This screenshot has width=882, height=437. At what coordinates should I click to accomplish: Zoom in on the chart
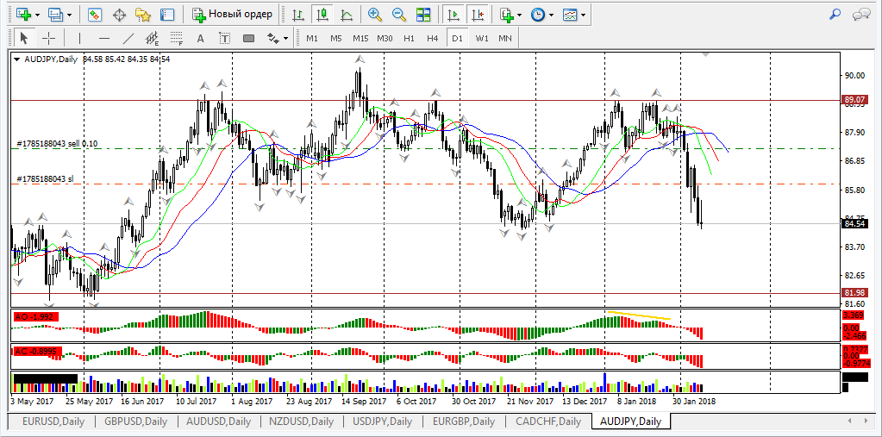(x=375, y=14)
